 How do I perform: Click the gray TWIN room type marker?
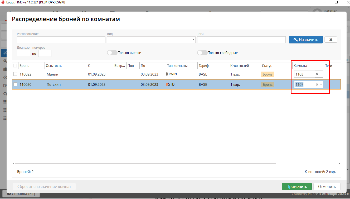(167, 74)
